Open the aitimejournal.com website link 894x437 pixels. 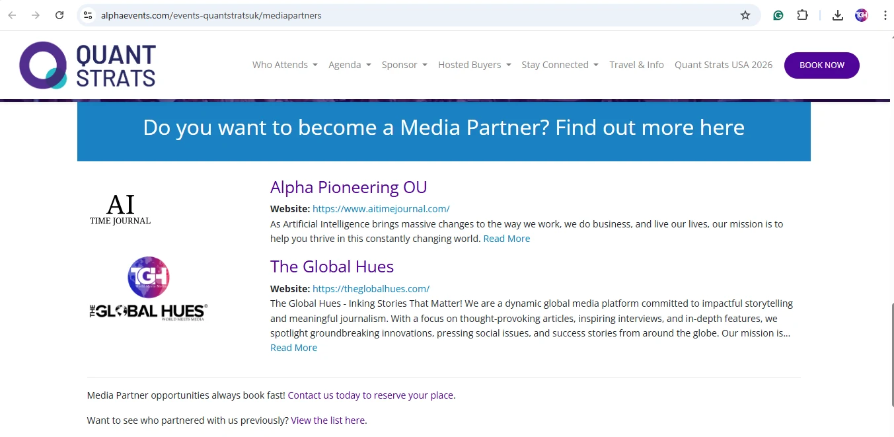tap(381, 208)
